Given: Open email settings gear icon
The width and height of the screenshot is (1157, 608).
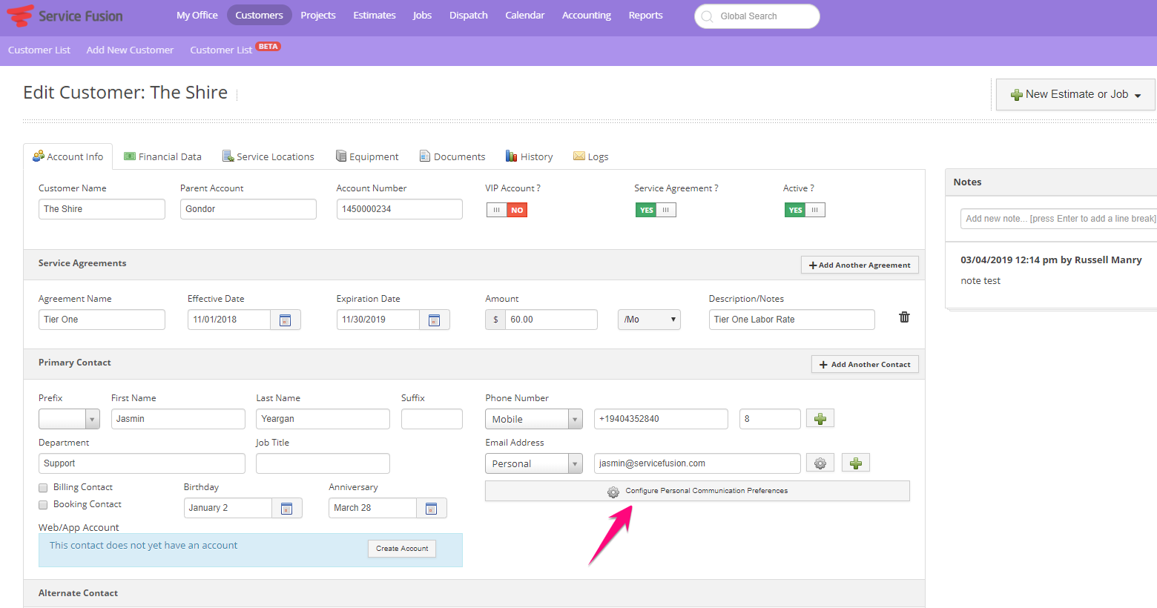Looking at the screenshot, I should [x=820, y=463].
